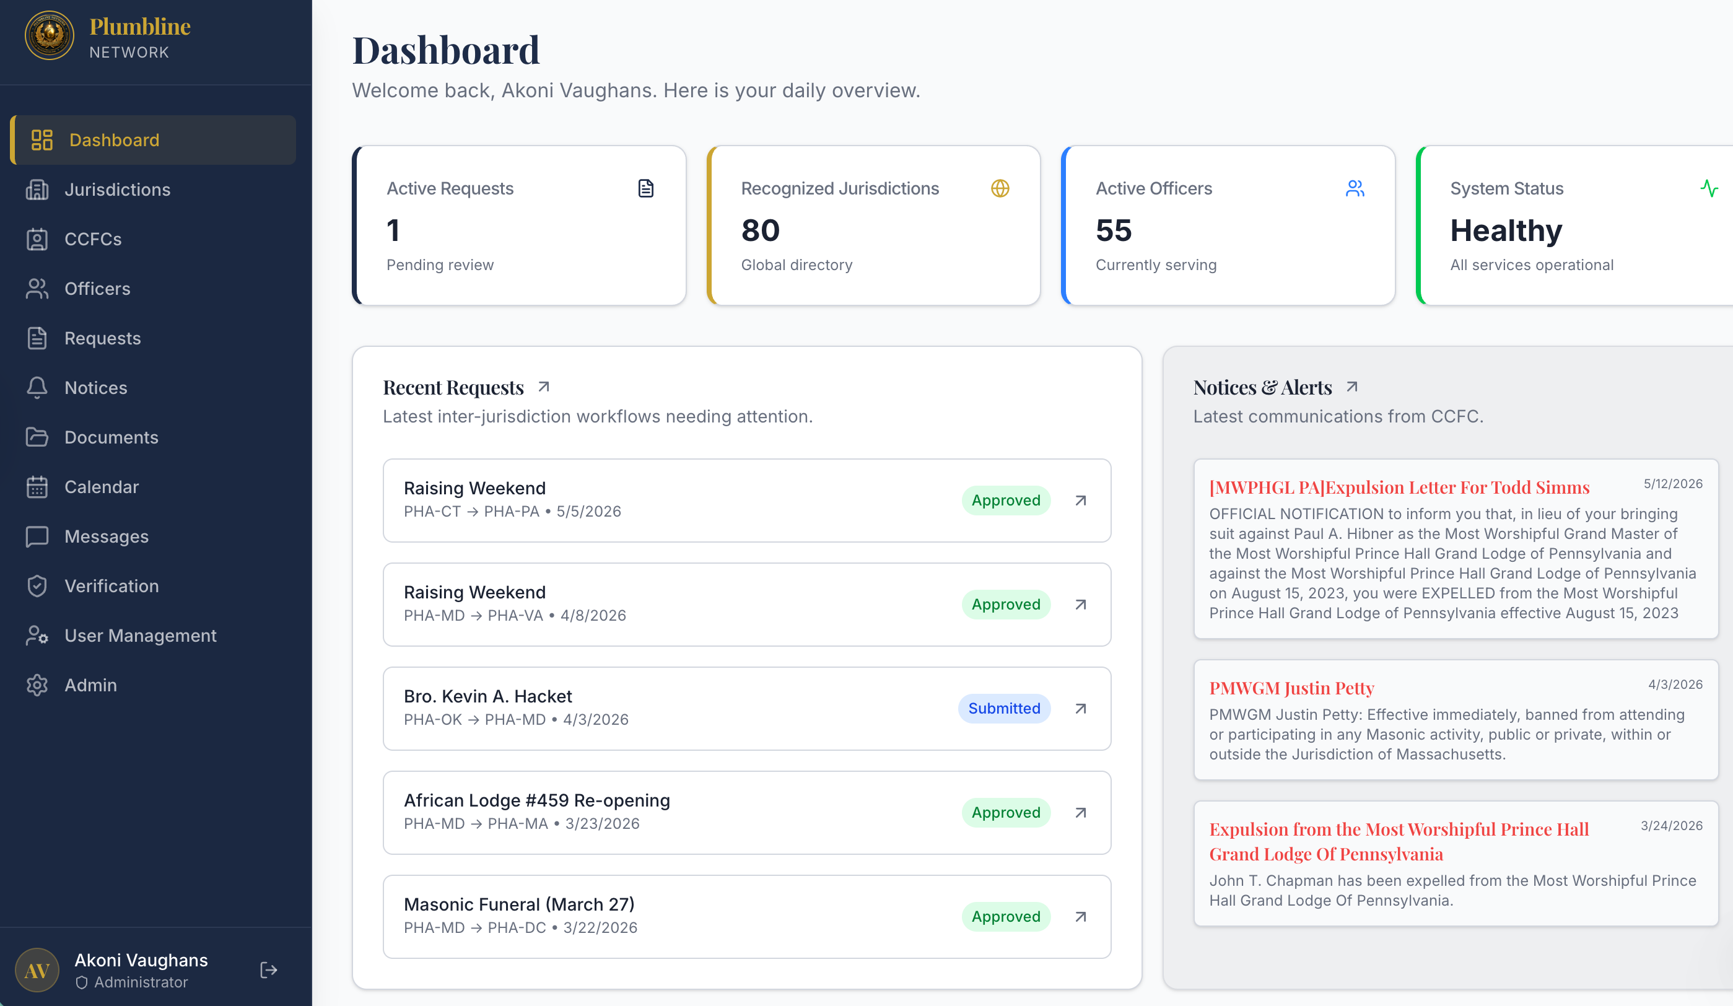Open Recent Requests via its arrow icon
The image size is (1733, 1006).
click(x=544, y=387)
